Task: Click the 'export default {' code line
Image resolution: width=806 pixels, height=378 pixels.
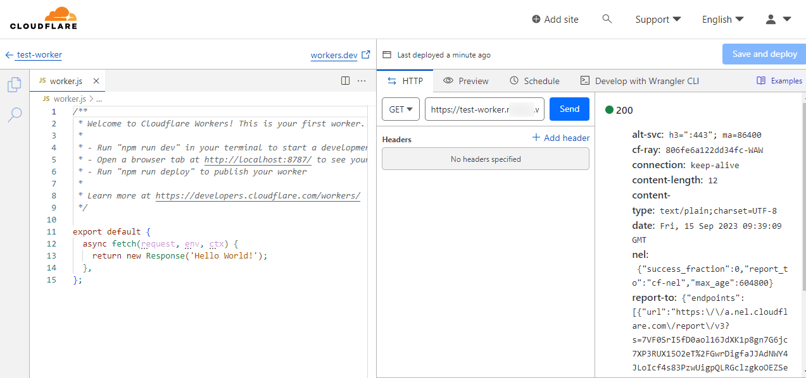Action: 111,232
